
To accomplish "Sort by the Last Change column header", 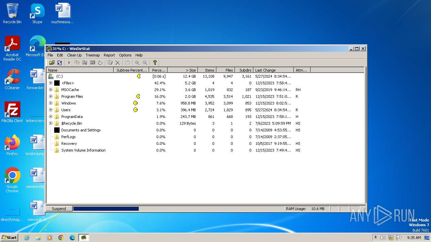I will [x=273, y=70].
